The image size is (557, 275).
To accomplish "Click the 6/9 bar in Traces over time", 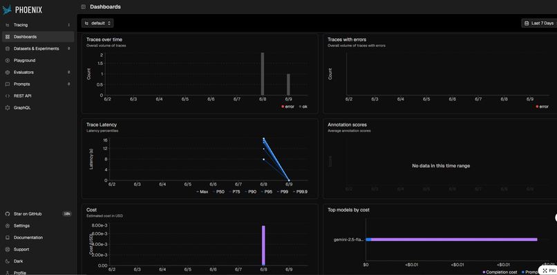I will pyautogui.click(x=288, y=84).
